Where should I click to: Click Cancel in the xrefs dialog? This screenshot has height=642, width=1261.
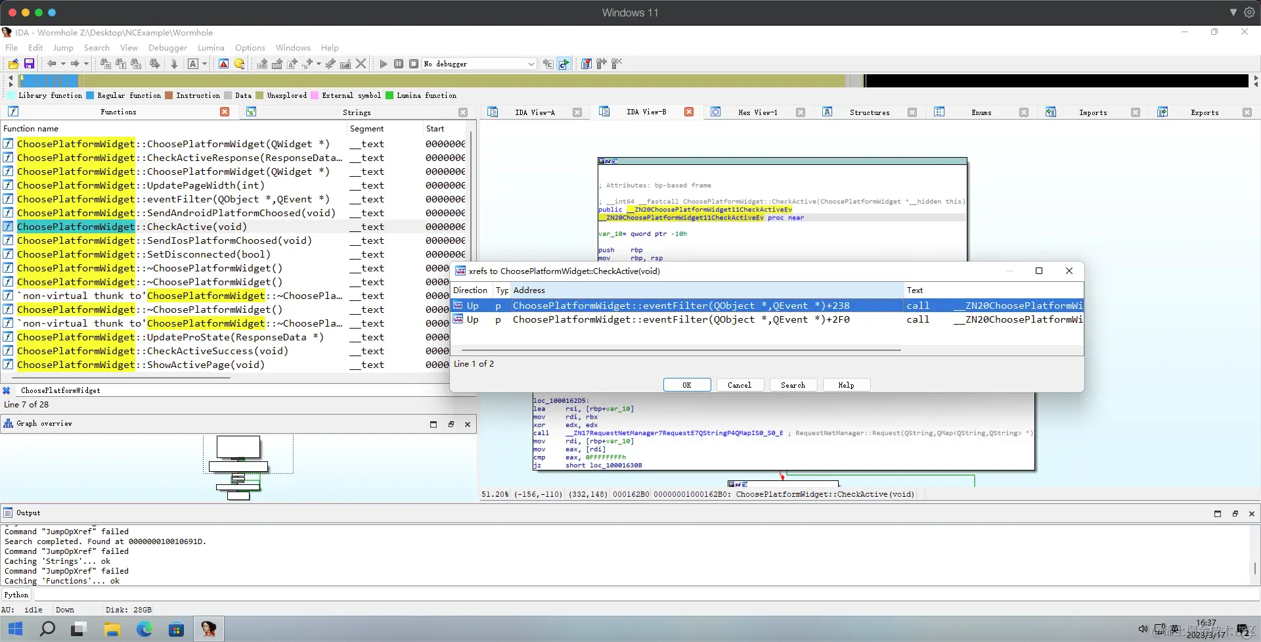(740, 385)
